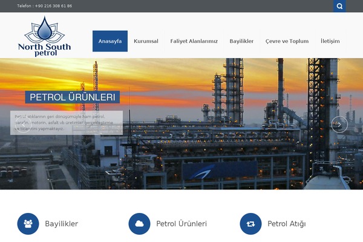Open the Kurumsal menu

pyautogui.click(x=146, y=41)
